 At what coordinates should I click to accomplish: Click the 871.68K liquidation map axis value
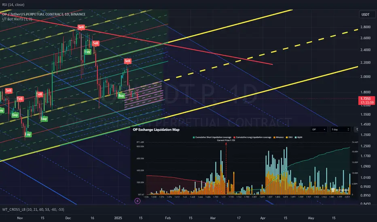pyautogui.click(x=140, y=142)
